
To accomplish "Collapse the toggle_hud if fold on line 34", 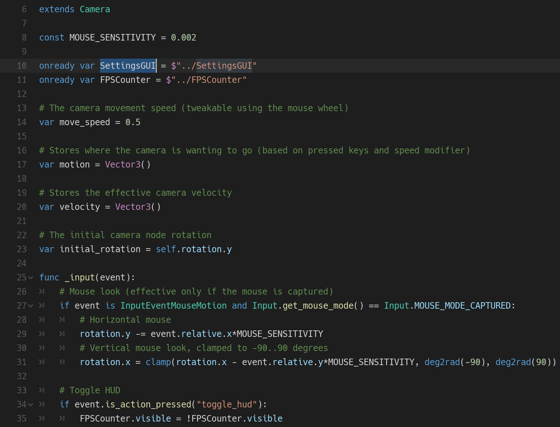I will tap(31, 405).
